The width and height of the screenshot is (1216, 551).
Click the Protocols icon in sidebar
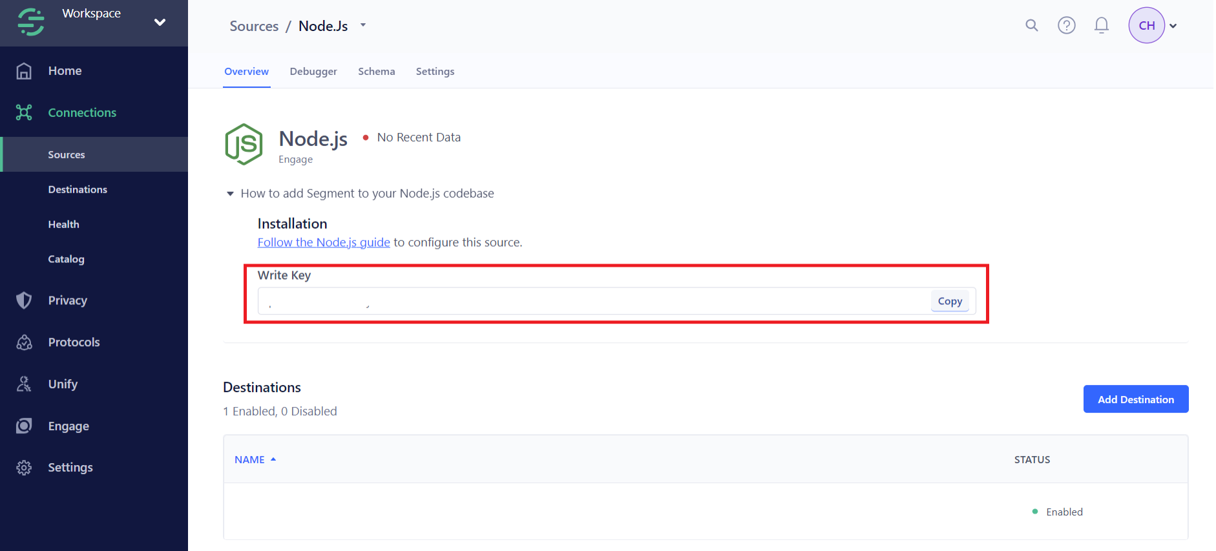[24, 342]
